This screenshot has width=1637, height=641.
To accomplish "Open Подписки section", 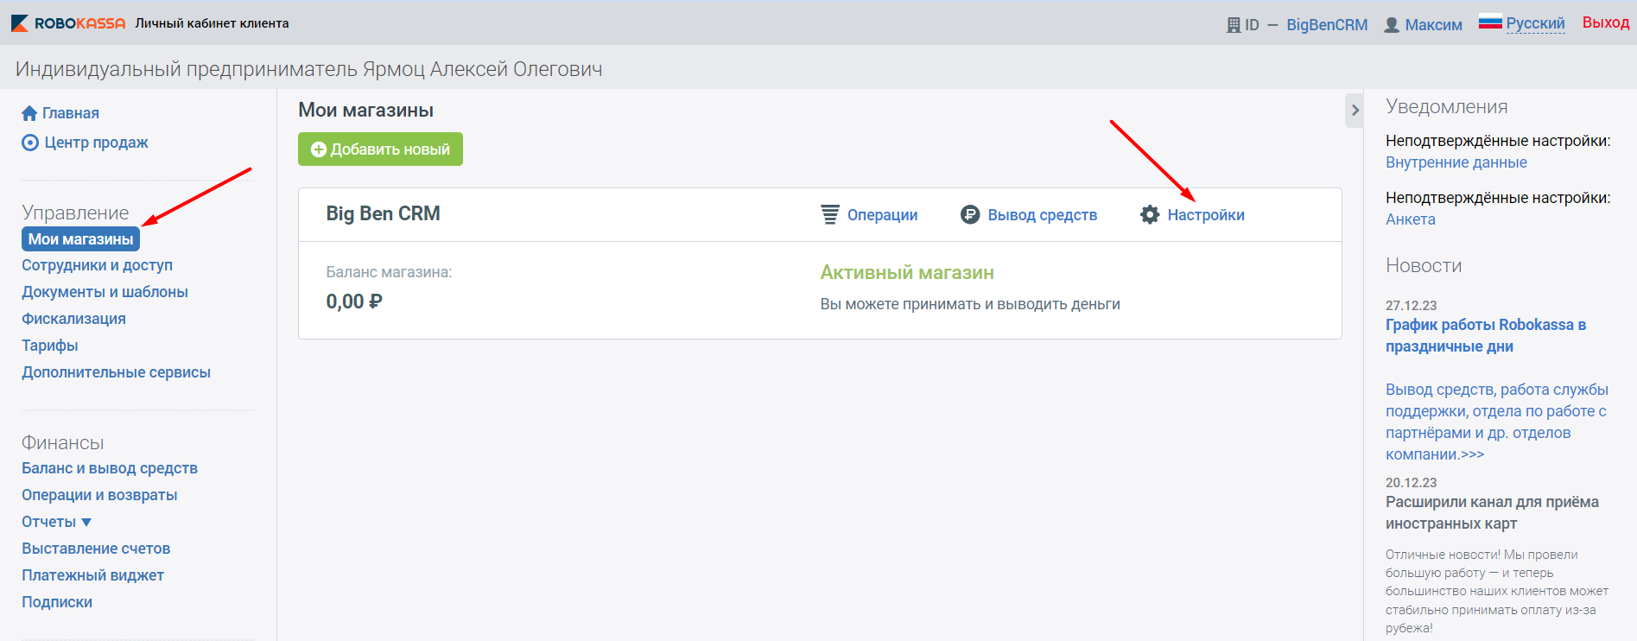I will pos(57,602).
